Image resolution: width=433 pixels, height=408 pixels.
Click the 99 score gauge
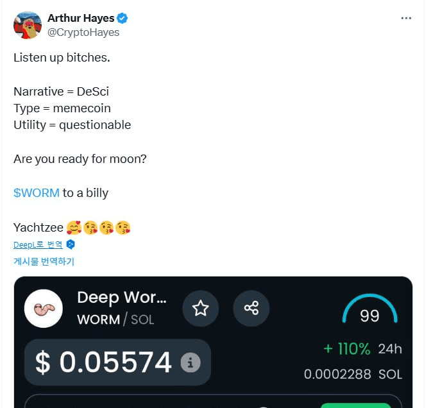click(369, 312)
